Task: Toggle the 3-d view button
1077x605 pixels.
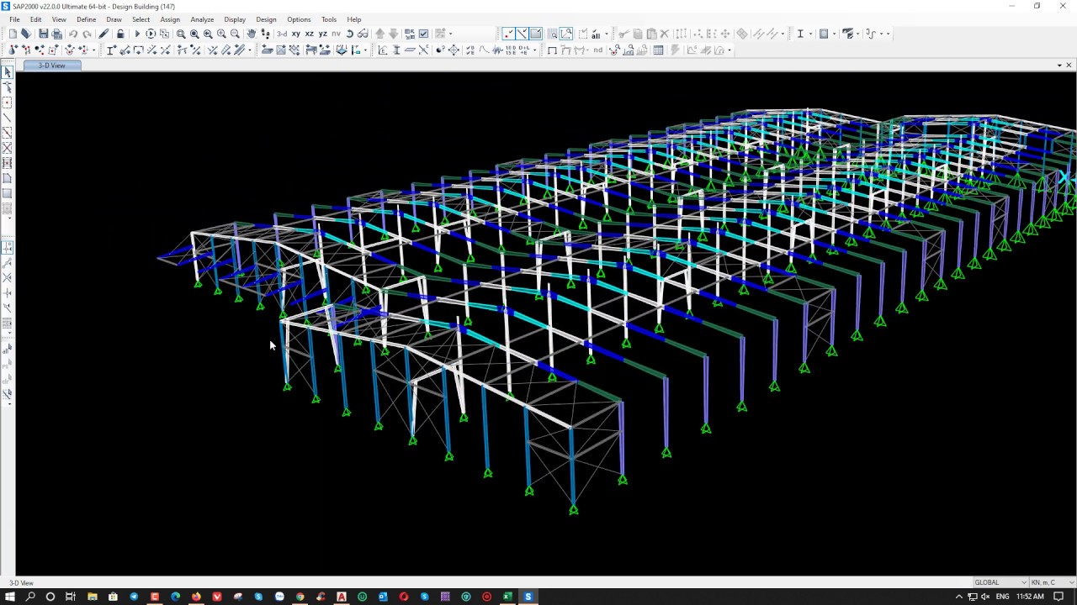Action: pos(282,34)
